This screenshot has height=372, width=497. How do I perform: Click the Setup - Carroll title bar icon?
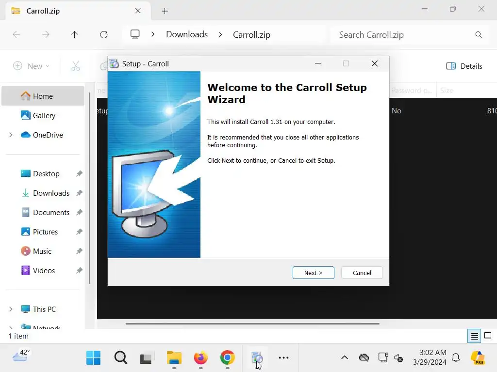click(x=114, y=63)
